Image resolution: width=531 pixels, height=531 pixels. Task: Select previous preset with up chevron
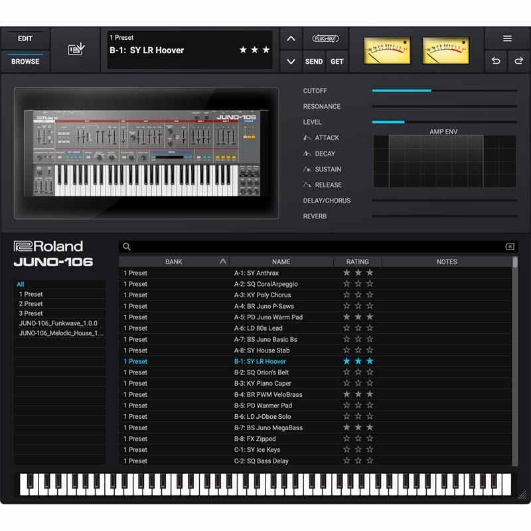point(291,38)
